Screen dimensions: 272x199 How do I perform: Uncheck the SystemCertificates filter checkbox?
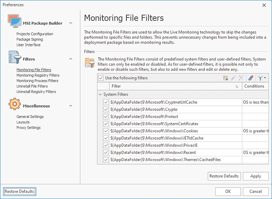tap(106, 124)
